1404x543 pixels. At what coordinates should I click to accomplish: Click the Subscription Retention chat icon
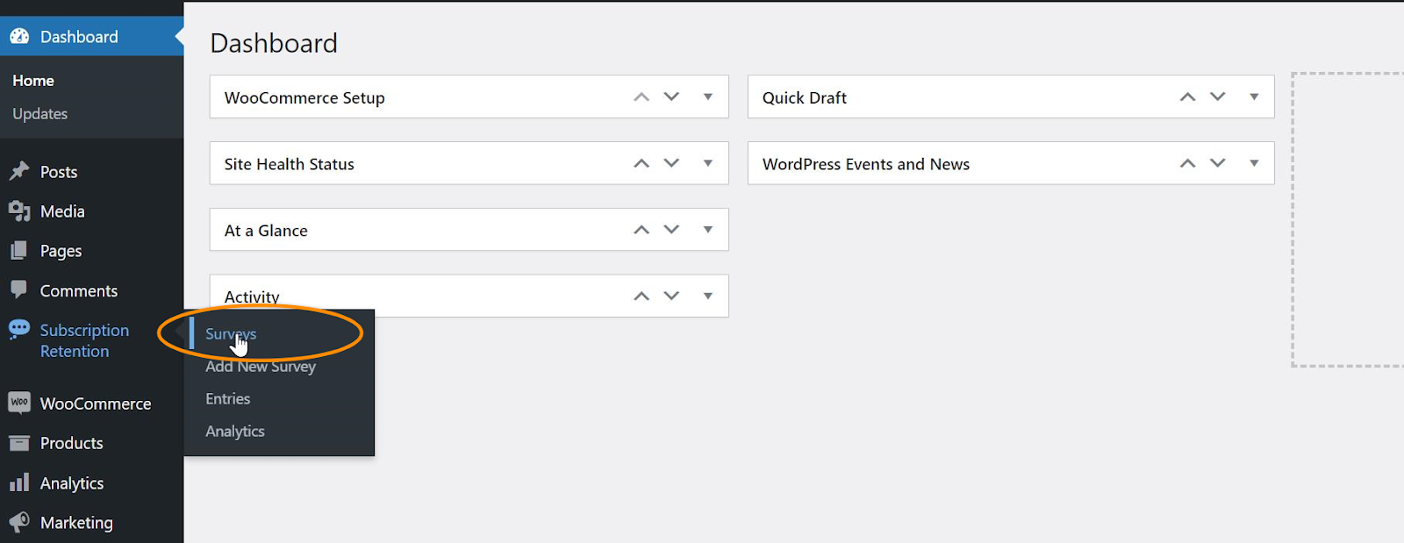click(19, 330)
